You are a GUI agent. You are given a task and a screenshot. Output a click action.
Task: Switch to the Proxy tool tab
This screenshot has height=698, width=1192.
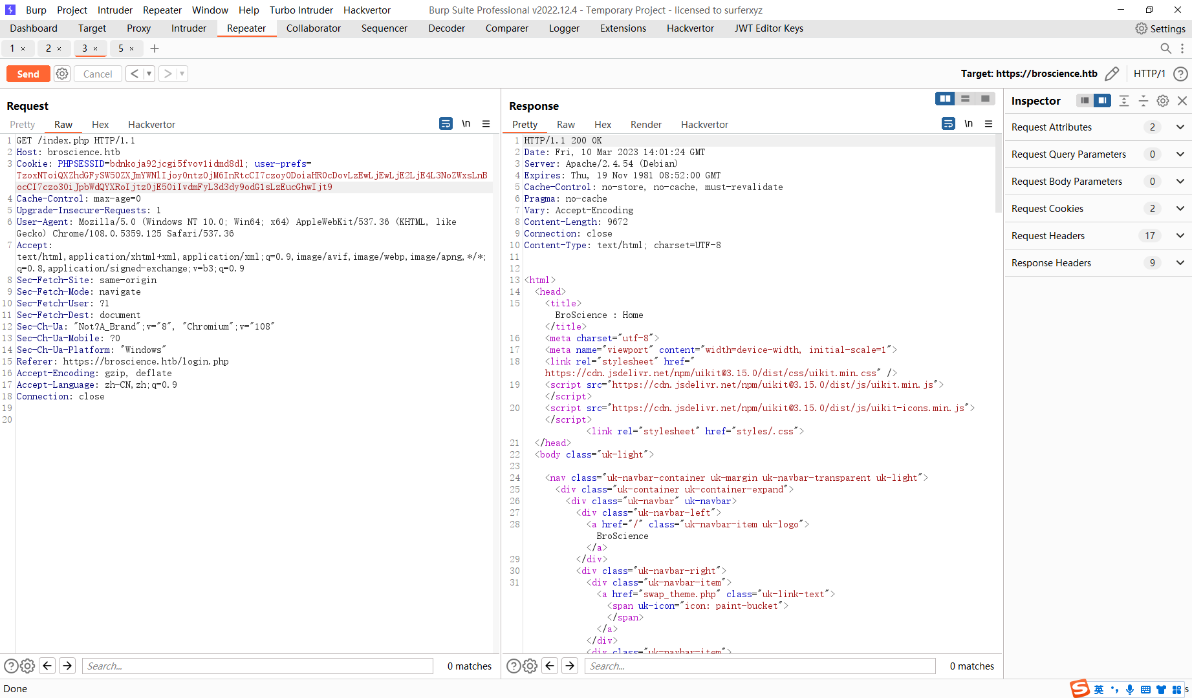pos(138,28)
